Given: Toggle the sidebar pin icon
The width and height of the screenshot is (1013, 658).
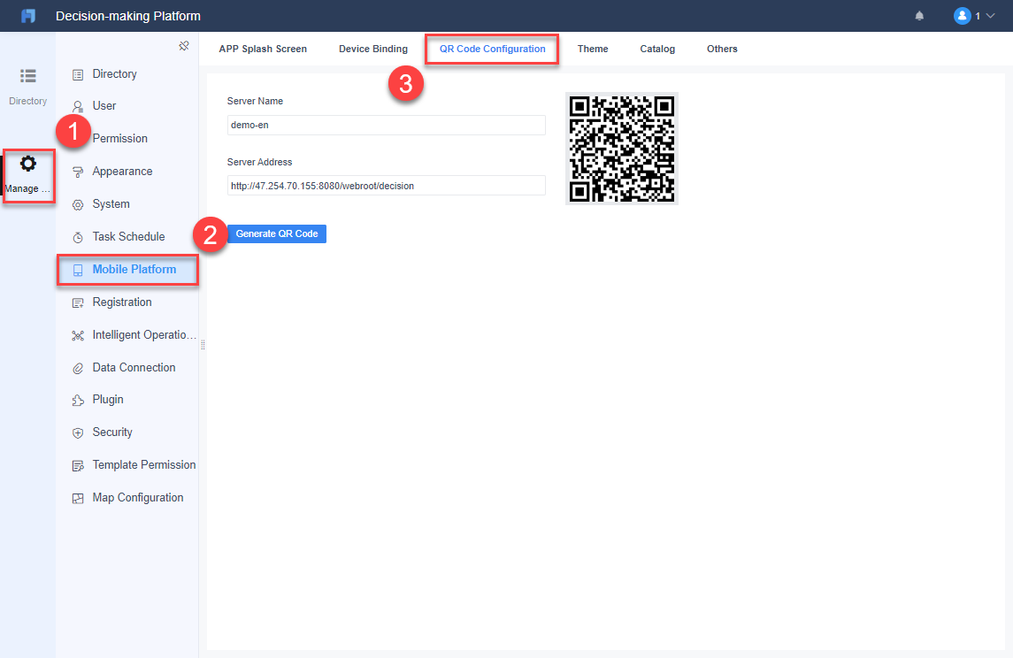Looking at the screenshot, I should coord(184,45).
